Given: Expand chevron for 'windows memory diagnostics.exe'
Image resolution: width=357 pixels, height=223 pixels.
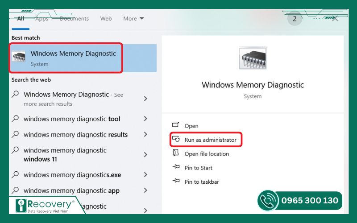Looking at the screenshot, I should pos(146,174).
